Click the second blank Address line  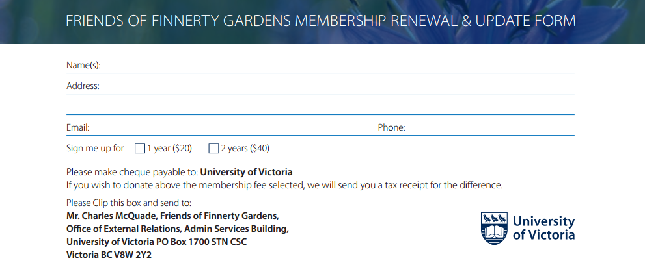point(320,107)
